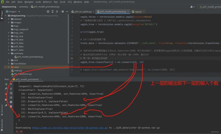Open the cifar-10-python.tar.gz download link
Viewport: 221px width, 134px height.
click(x=70, y=128)
